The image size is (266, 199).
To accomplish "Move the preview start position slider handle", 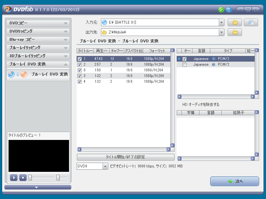I will point(30,178).
